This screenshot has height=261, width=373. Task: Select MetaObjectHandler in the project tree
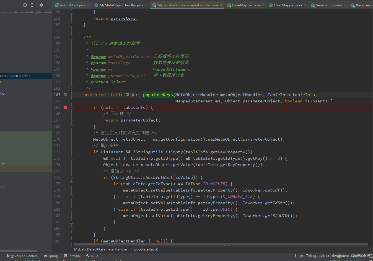click(15, 76)
